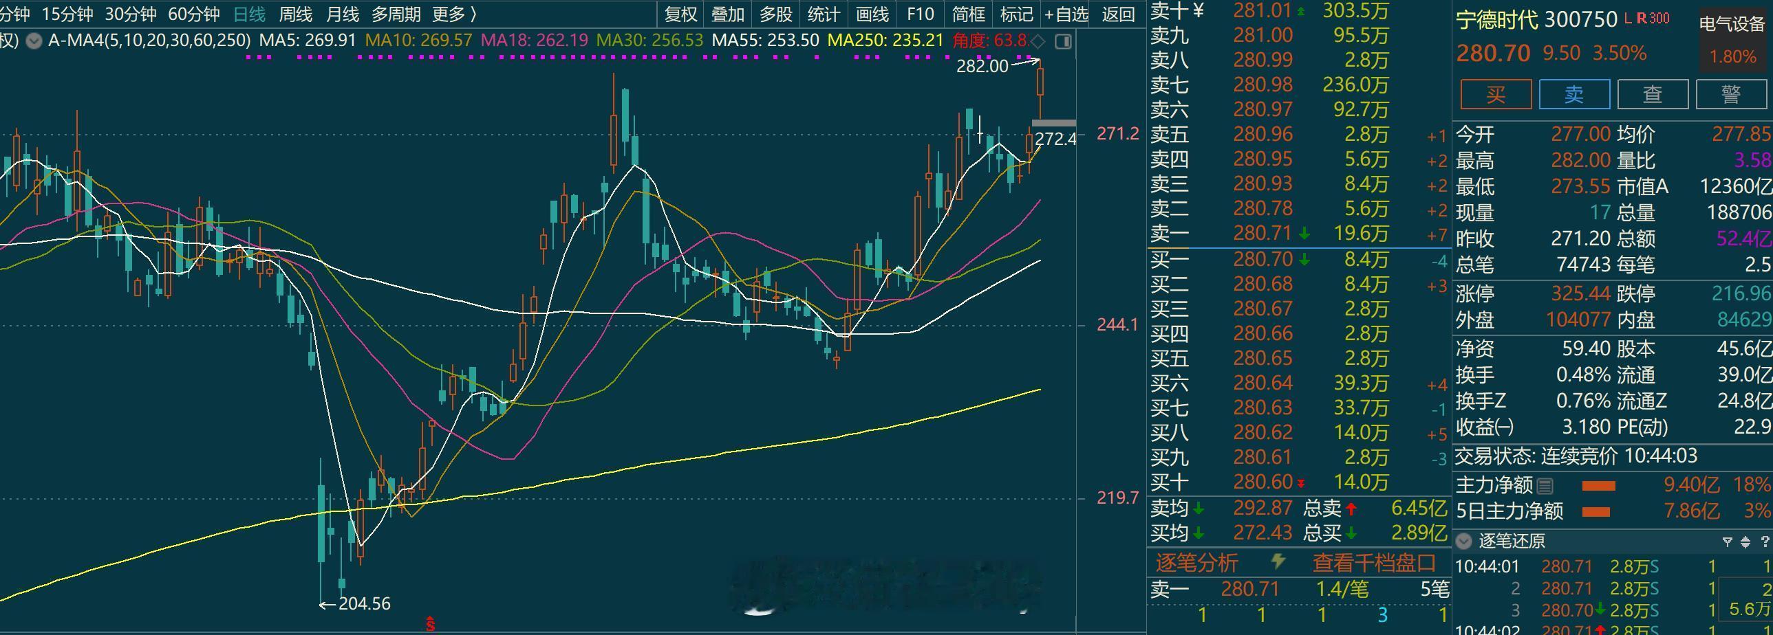Click the MA18: 262.19 label
1773x635 pixels.
pyautogui.click(x=534, y=41)
